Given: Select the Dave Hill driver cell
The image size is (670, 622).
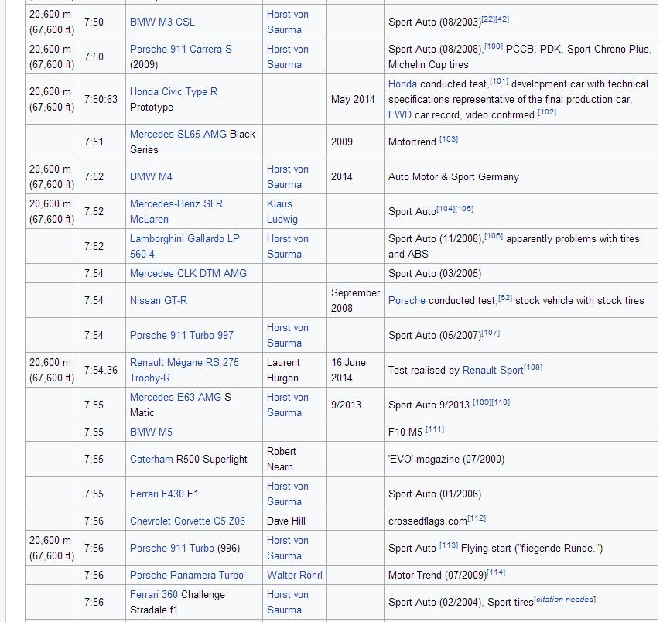Looking at the screenshot, I should [x=295, y=521].
